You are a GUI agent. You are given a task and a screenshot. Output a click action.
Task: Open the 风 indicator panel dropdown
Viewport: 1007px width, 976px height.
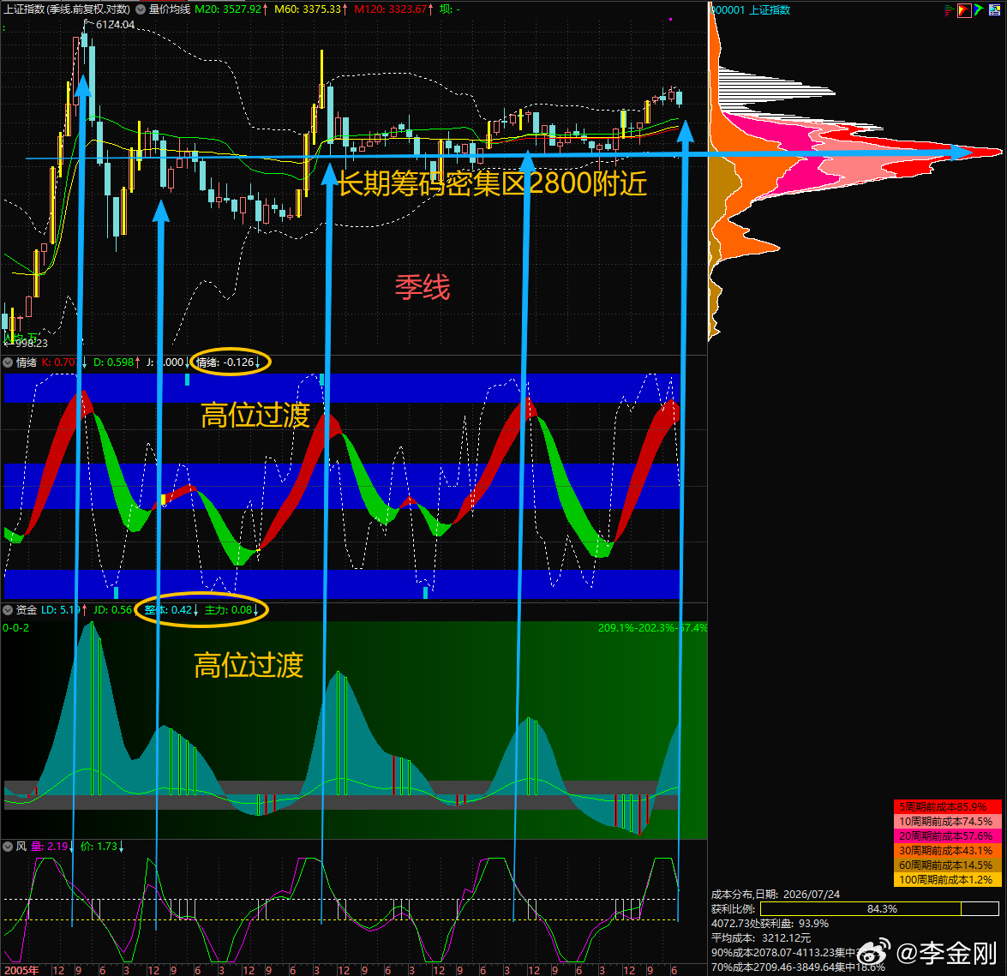pos(8,847)
